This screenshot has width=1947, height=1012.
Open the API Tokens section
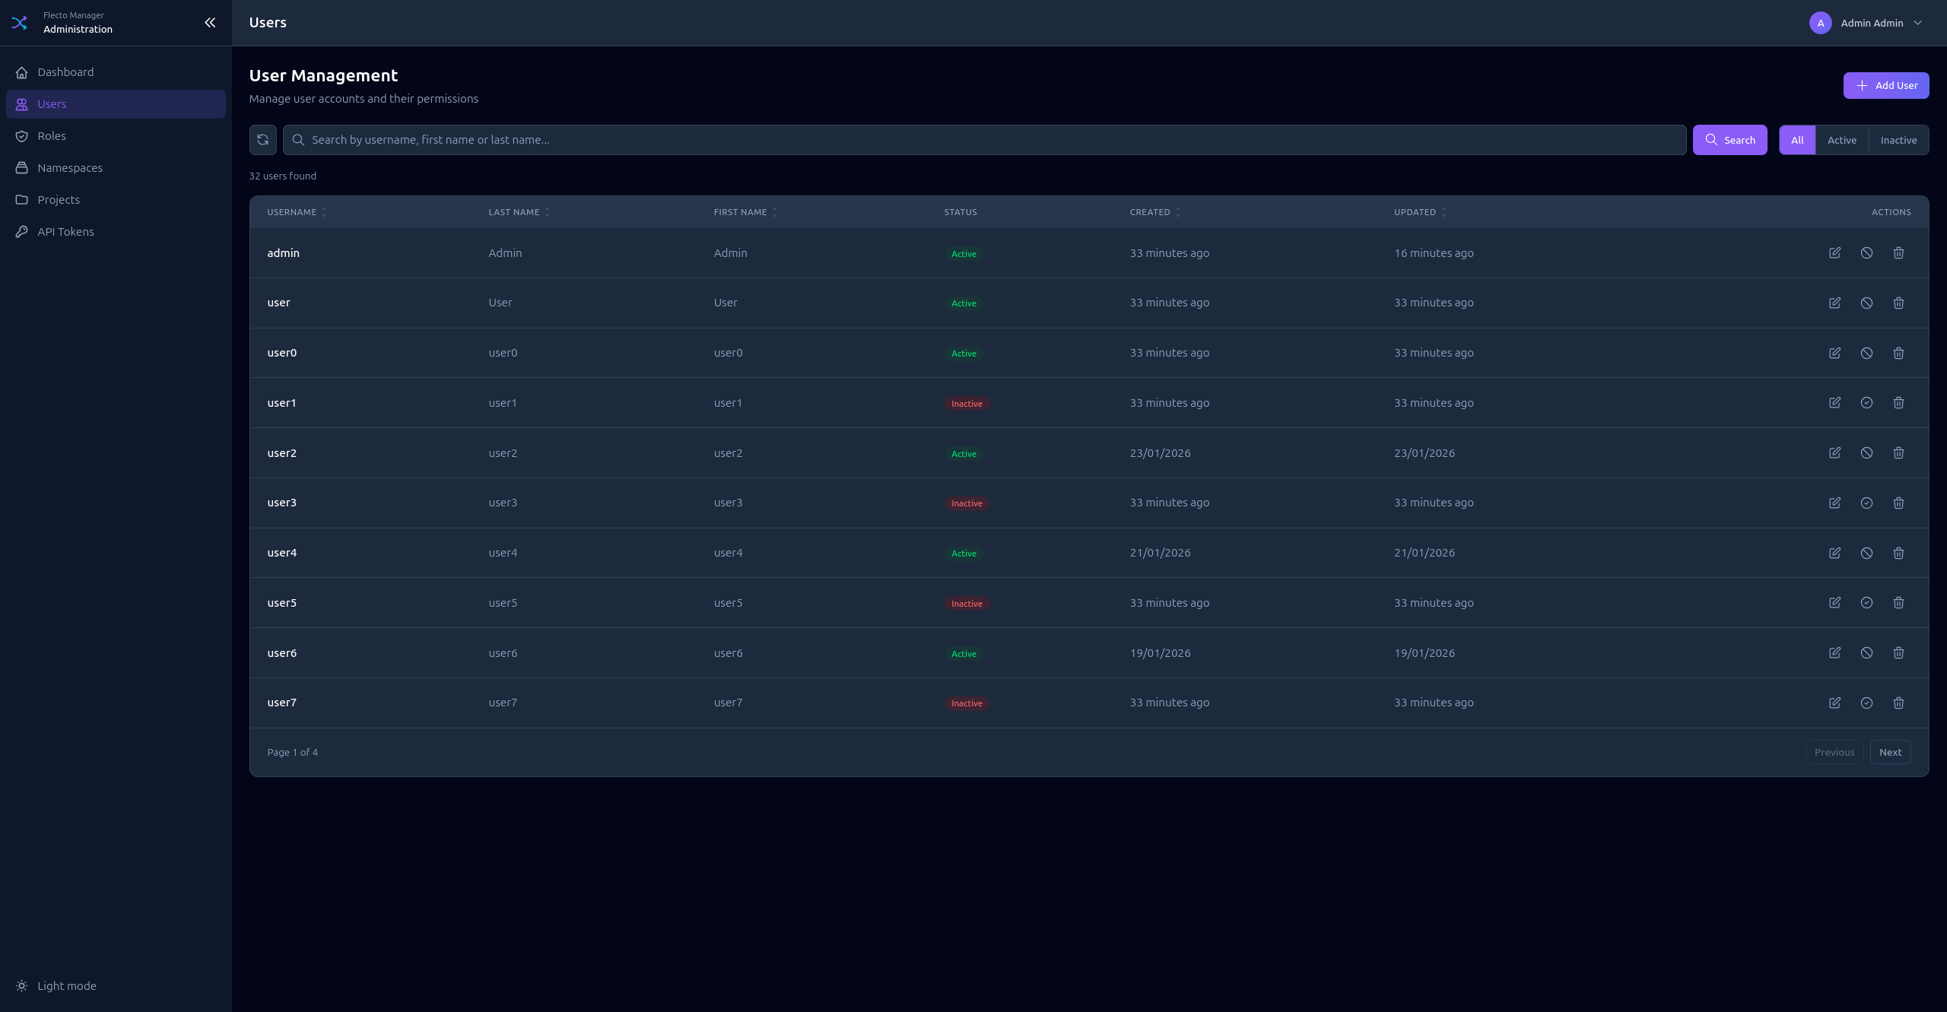65,231
